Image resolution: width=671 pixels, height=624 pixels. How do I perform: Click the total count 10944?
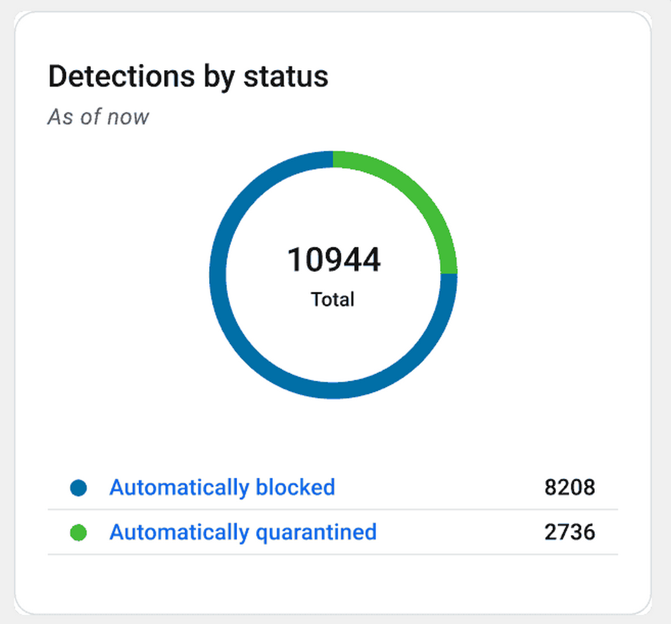tap(333, 259)
